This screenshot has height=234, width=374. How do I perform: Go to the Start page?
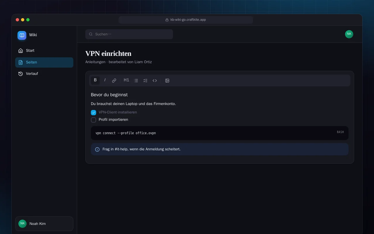(x=44, y=51)
